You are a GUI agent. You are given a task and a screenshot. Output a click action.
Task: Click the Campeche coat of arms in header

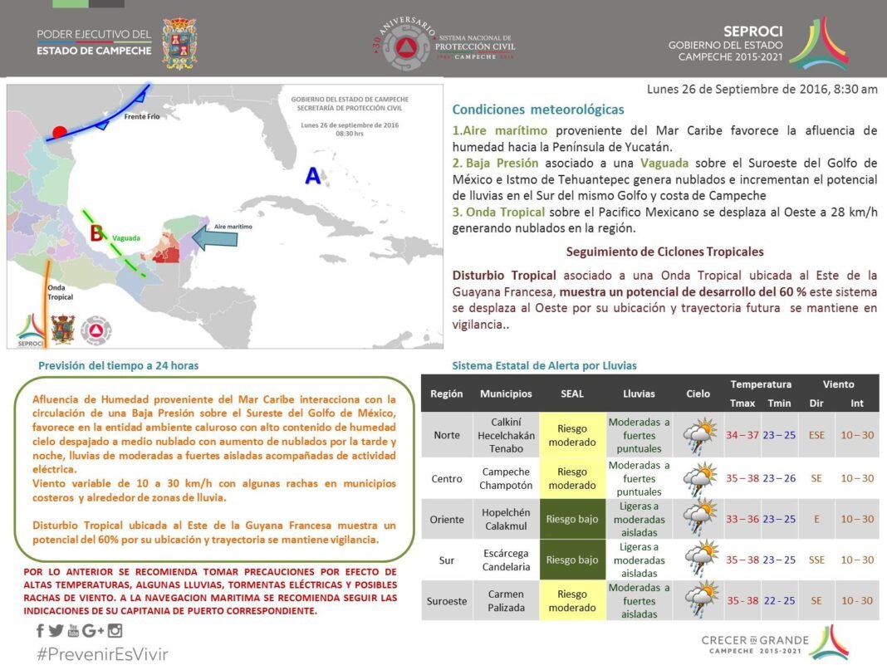pyautogui.click(x=179, y=43)
